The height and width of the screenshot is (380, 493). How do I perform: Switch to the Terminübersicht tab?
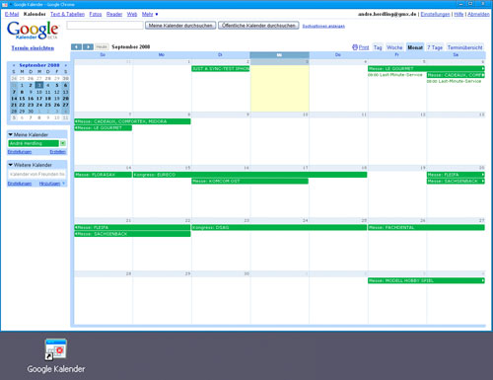tap(464, 47)
